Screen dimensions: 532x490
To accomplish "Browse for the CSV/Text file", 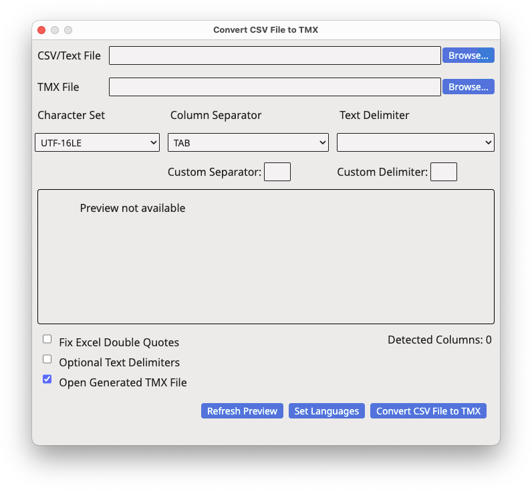I will [x=469, y=55].
